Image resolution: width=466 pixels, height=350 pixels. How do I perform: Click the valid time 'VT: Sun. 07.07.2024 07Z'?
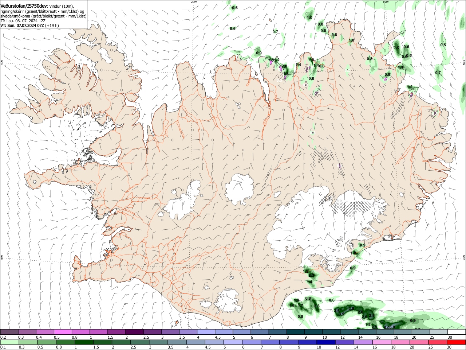[22, 26]
